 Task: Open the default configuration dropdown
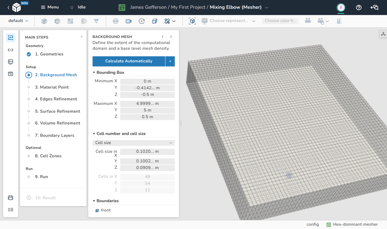click(18, 21)
